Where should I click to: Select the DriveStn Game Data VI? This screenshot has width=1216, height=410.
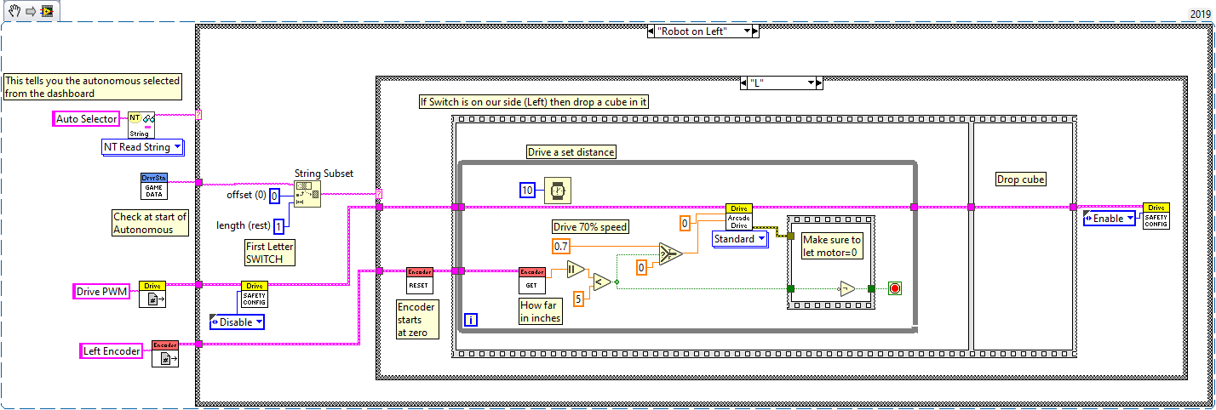(x=154, y=186)
